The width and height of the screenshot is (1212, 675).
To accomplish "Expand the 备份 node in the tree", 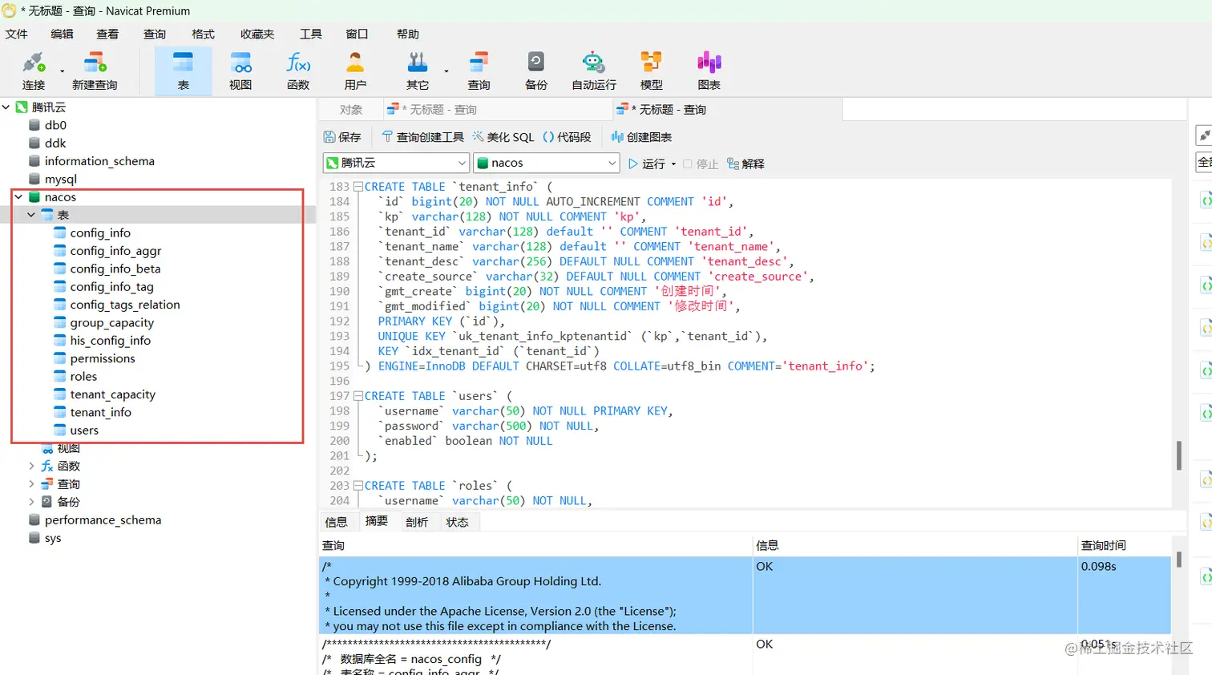I will coord(31,502).
